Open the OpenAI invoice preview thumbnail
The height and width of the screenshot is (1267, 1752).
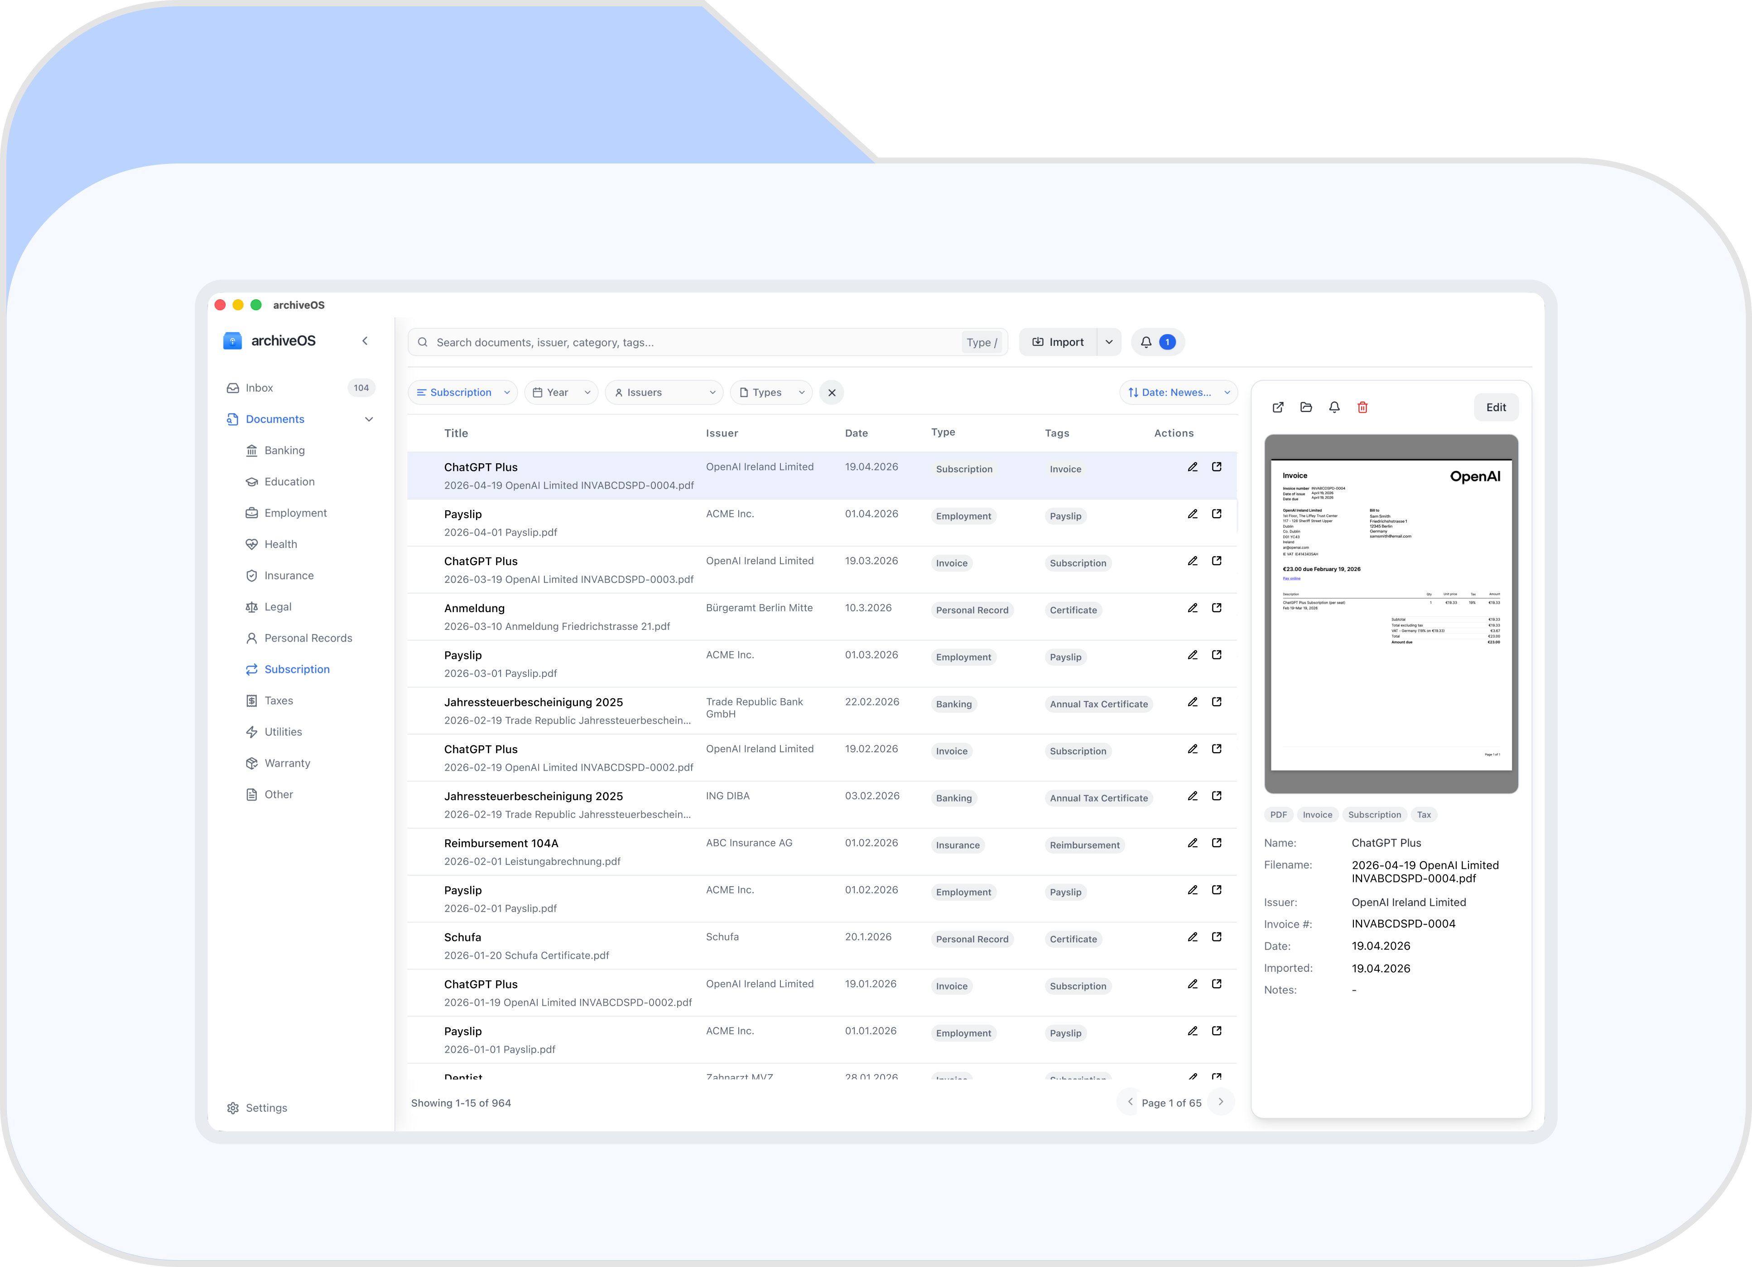pos(1391,614)
